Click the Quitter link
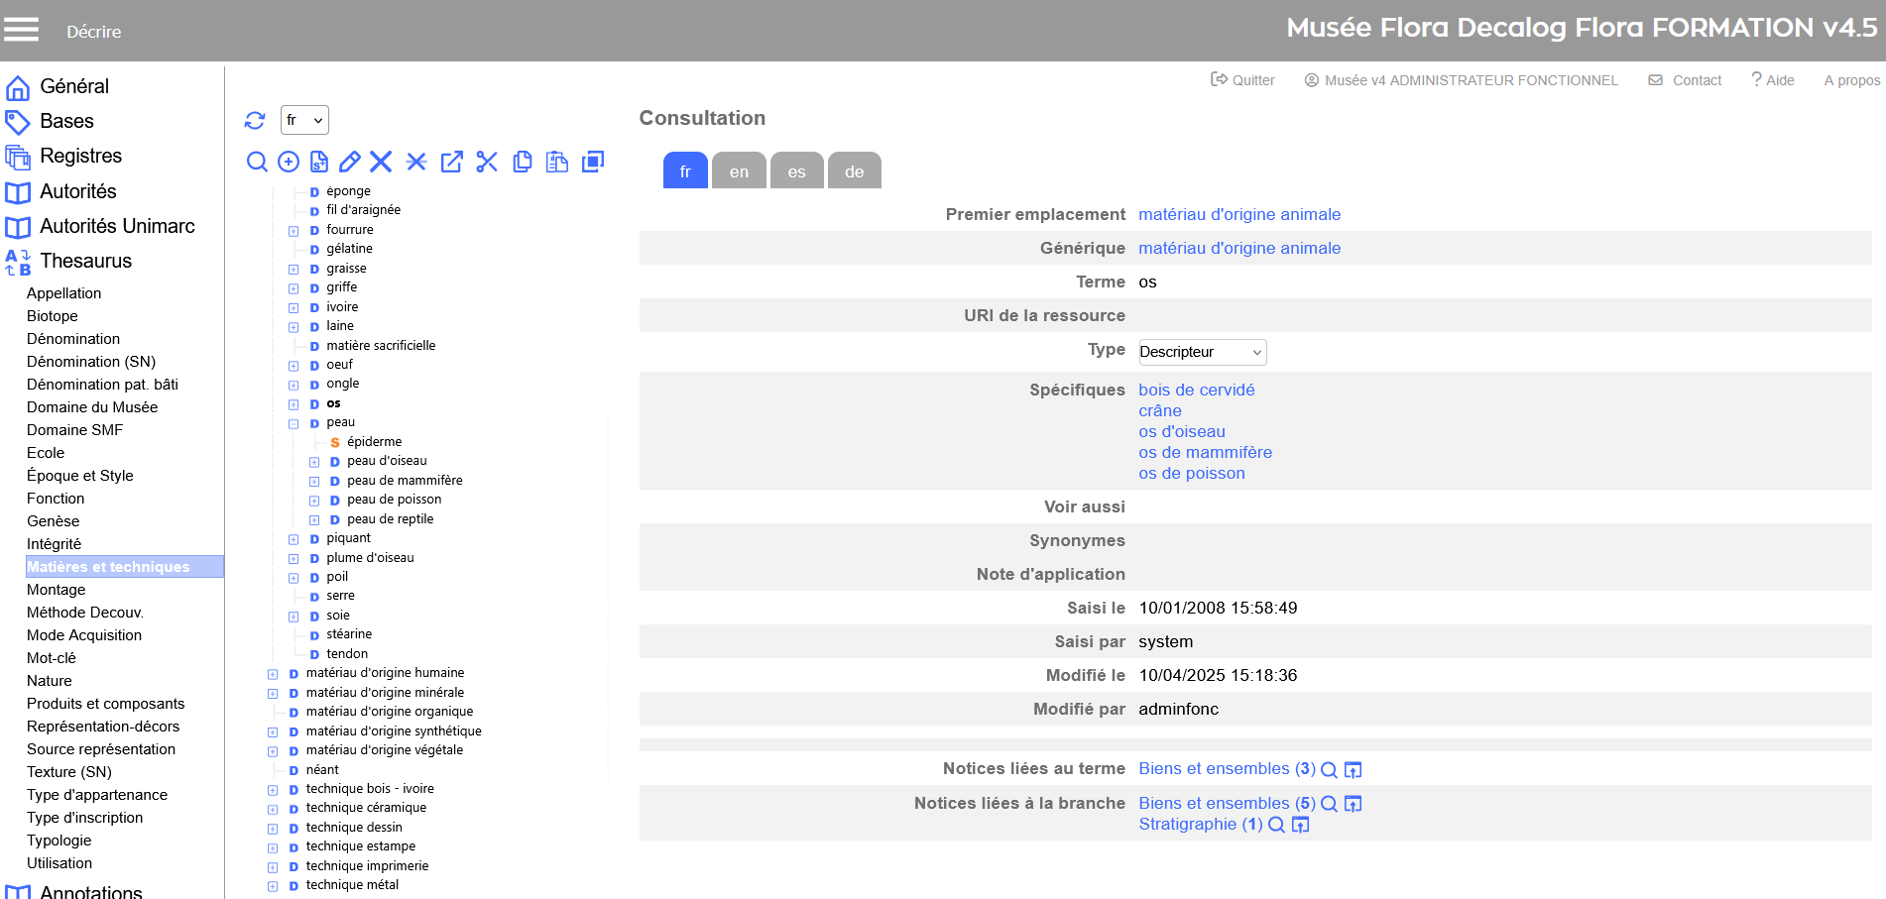Image resolution: width=1886 pixels, height=899 pixels. coord(1242,80)
